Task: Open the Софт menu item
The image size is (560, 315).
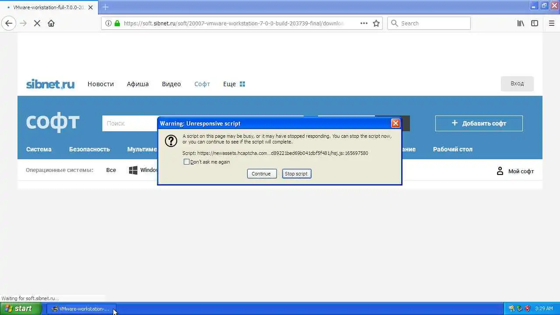Action: click(202, 84)
